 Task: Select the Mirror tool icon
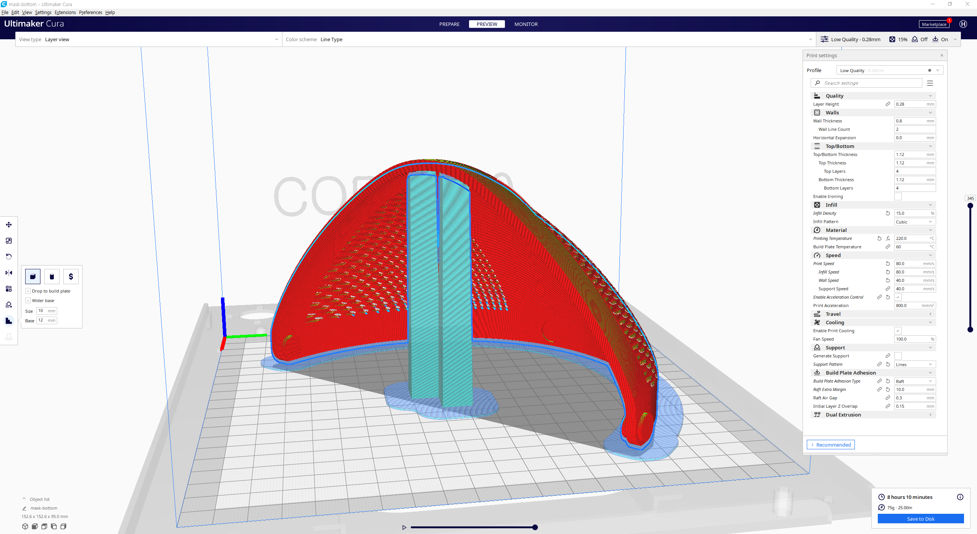coord(9,273)
